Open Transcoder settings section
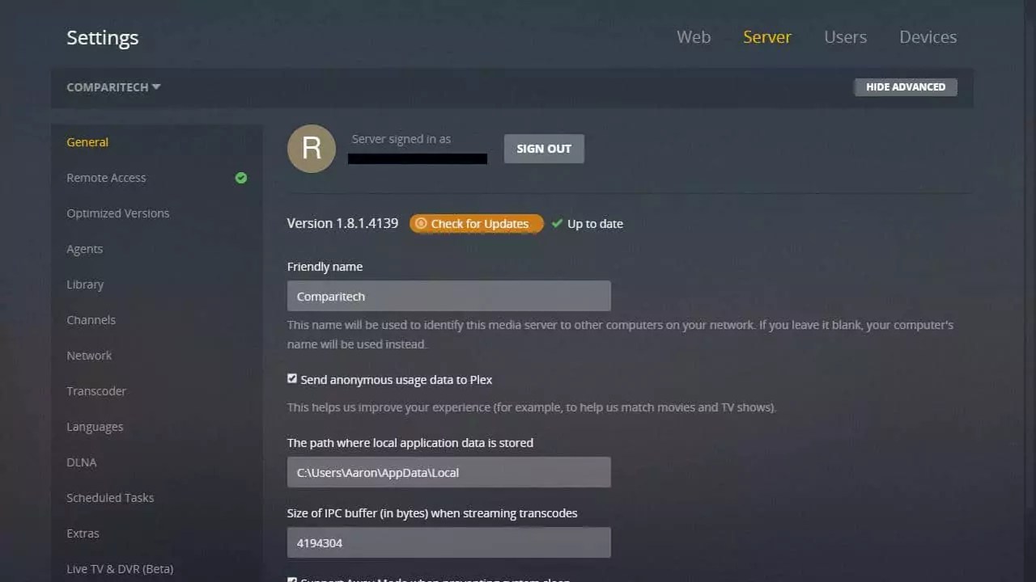Screen dimensions: 1036x582 (96, 391)
